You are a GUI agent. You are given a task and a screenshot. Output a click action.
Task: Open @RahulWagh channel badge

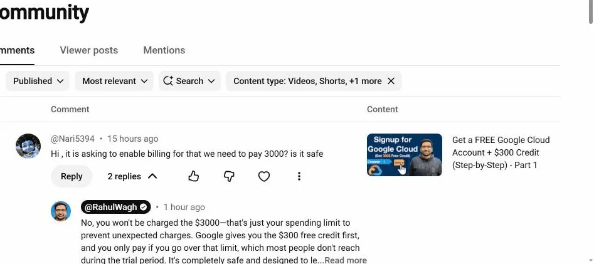tap(115, 207)
